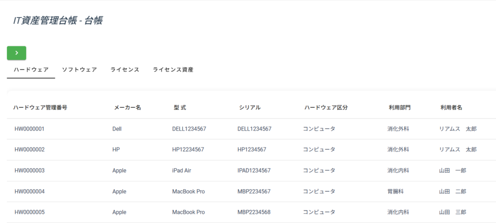Screen dimensions: 496x223
Task: Click the ハードウェア管理番号 column header
Action: pyautogui.click(x=40, y=107)
